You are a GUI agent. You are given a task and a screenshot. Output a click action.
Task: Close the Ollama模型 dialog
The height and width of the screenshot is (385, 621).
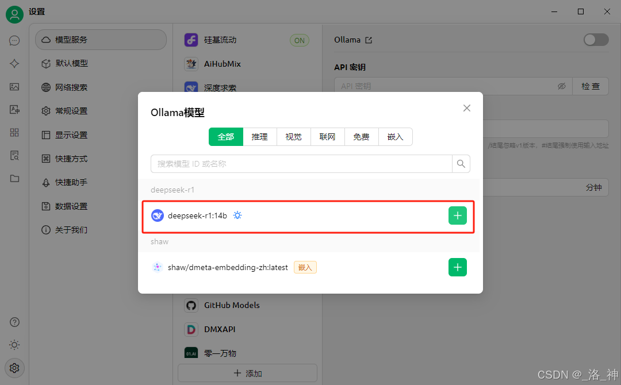click(467, 108)
